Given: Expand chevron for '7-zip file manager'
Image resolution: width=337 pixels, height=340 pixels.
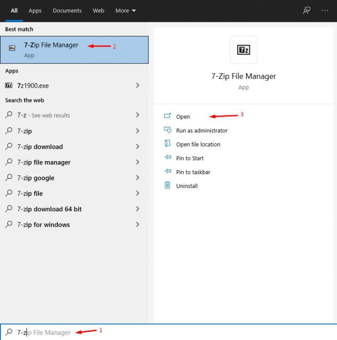Looking at the screenshot, I should [138, 162].
